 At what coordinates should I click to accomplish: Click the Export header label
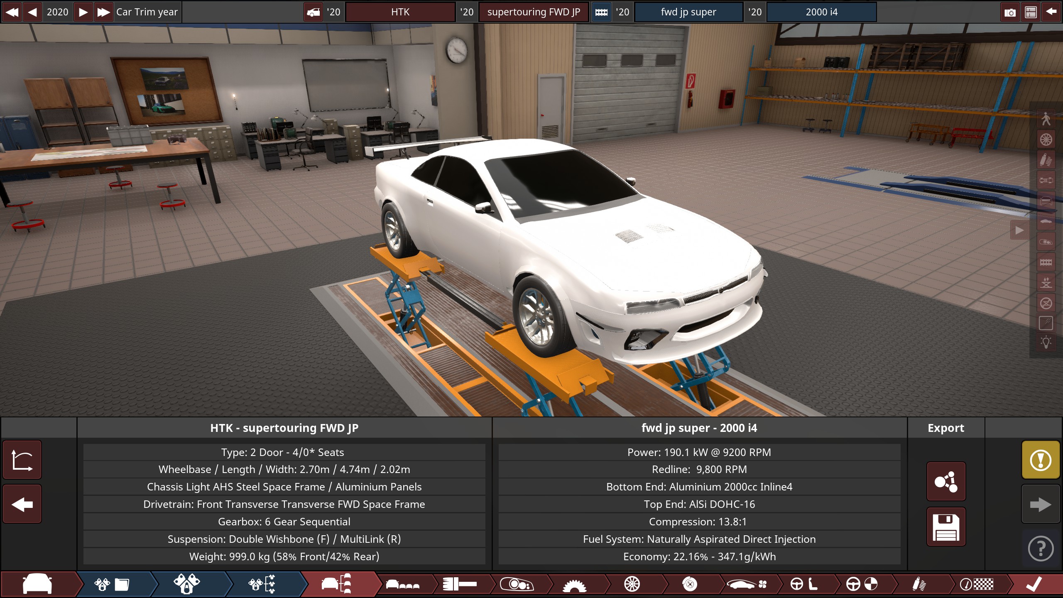(946, 428)
